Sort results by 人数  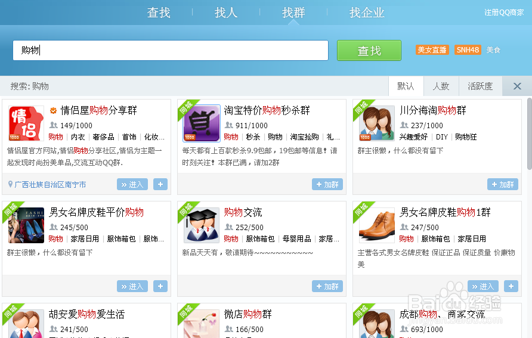tap(441, 86)
